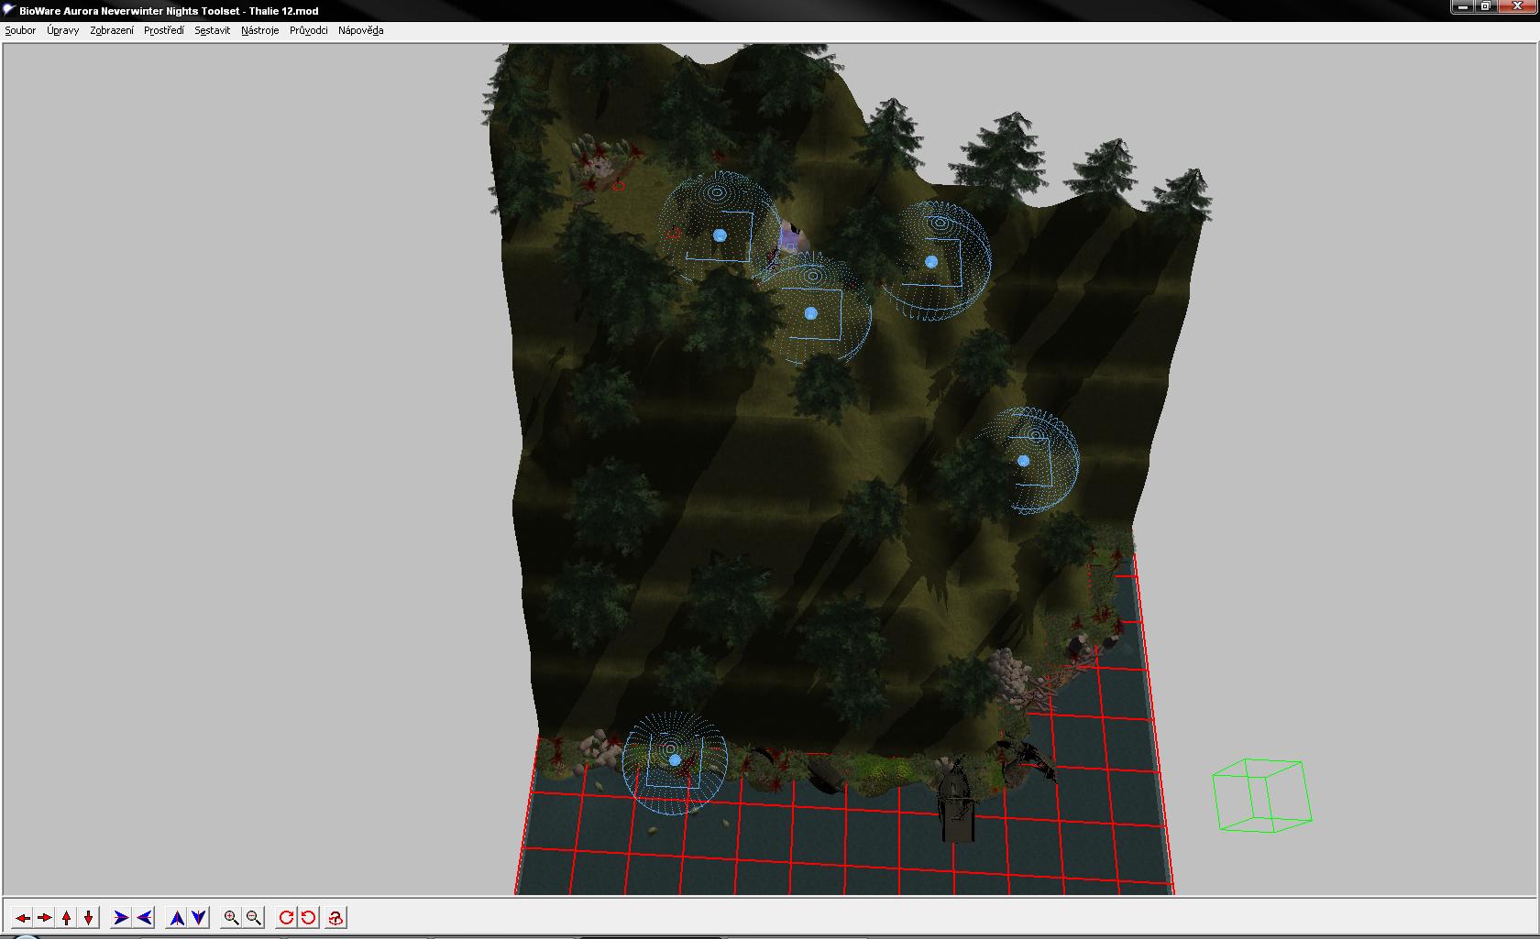Rotate the view counter-clockwise with red arrow
1540x939 pixels.
point(309,918)
